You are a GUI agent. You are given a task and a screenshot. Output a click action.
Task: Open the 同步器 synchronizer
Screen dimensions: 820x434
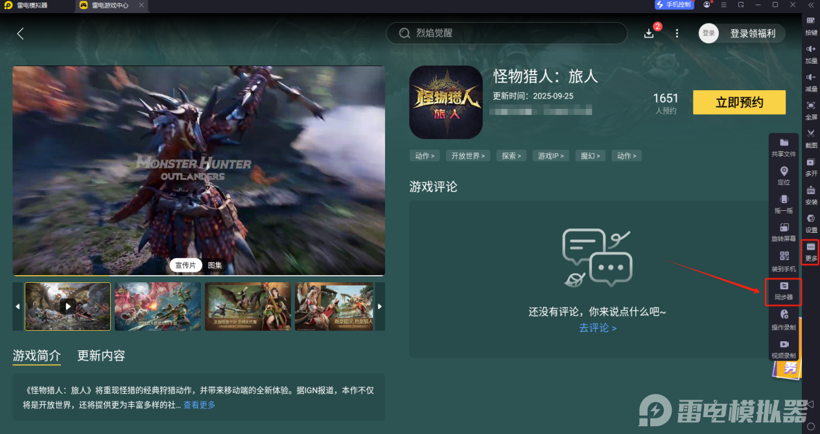click(784, 291)
